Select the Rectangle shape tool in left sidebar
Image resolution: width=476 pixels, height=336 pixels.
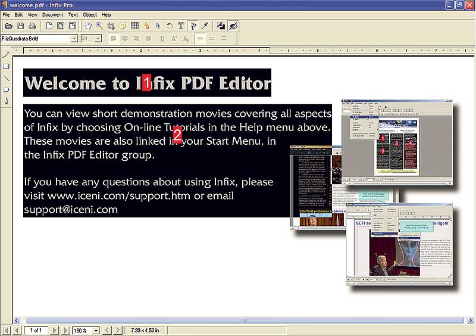coord(6,67)
